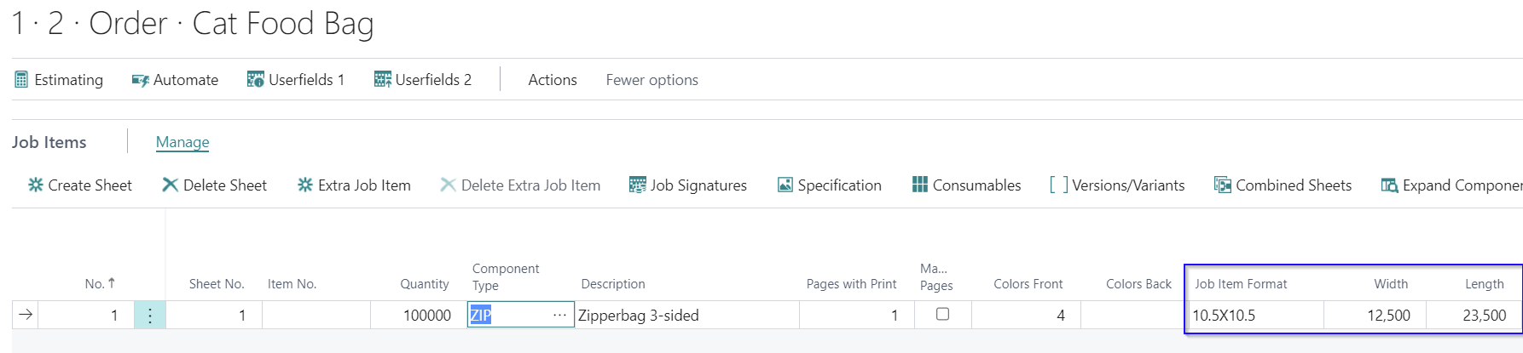Screen dimensions: 1523x353
Task: Open Userfields 1 icon
Action: [x=255, y=80]
